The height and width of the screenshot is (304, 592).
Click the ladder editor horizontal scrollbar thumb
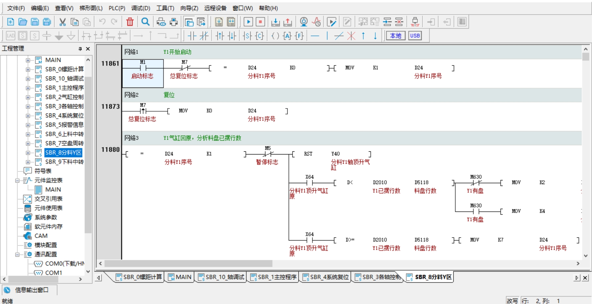coord(188,264)
